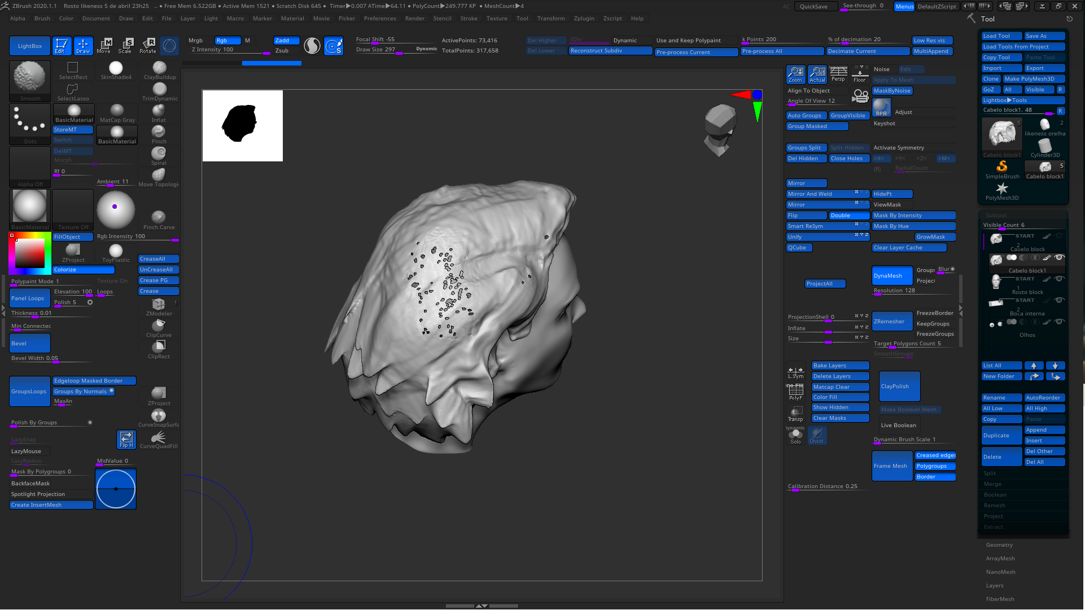Image resolution: width=1085 pixels, height=610 pixels.
Task: Select the ZRemesher tool icon
Action: pyautogui.click(x=890, y=322)
